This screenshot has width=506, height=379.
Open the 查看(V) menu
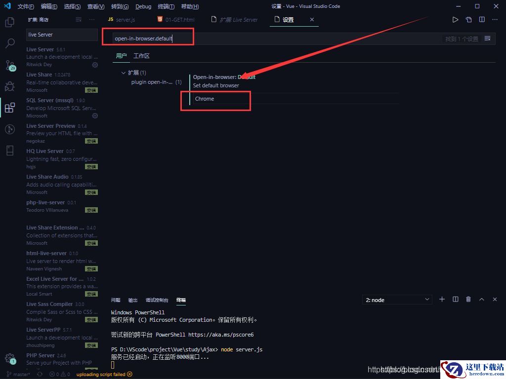96,6
